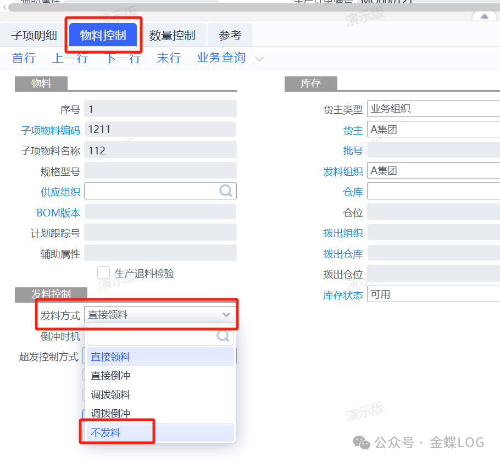Select the 调拨倒冲 list option
Viewport: 500px width, 462px height.
pyautogui.click(x=110, y=413)
